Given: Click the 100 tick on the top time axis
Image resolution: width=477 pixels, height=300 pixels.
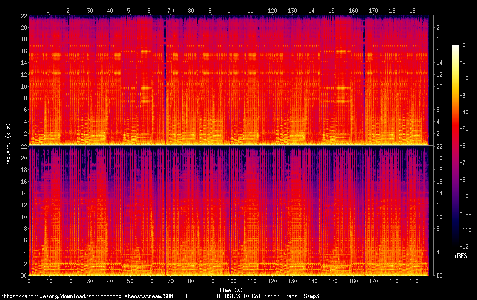Looking at the screenshot, I should point(232,10).
